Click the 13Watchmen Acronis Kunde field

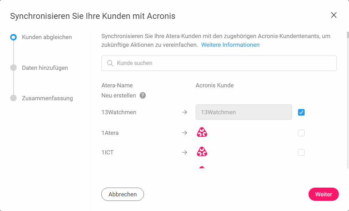244,112
